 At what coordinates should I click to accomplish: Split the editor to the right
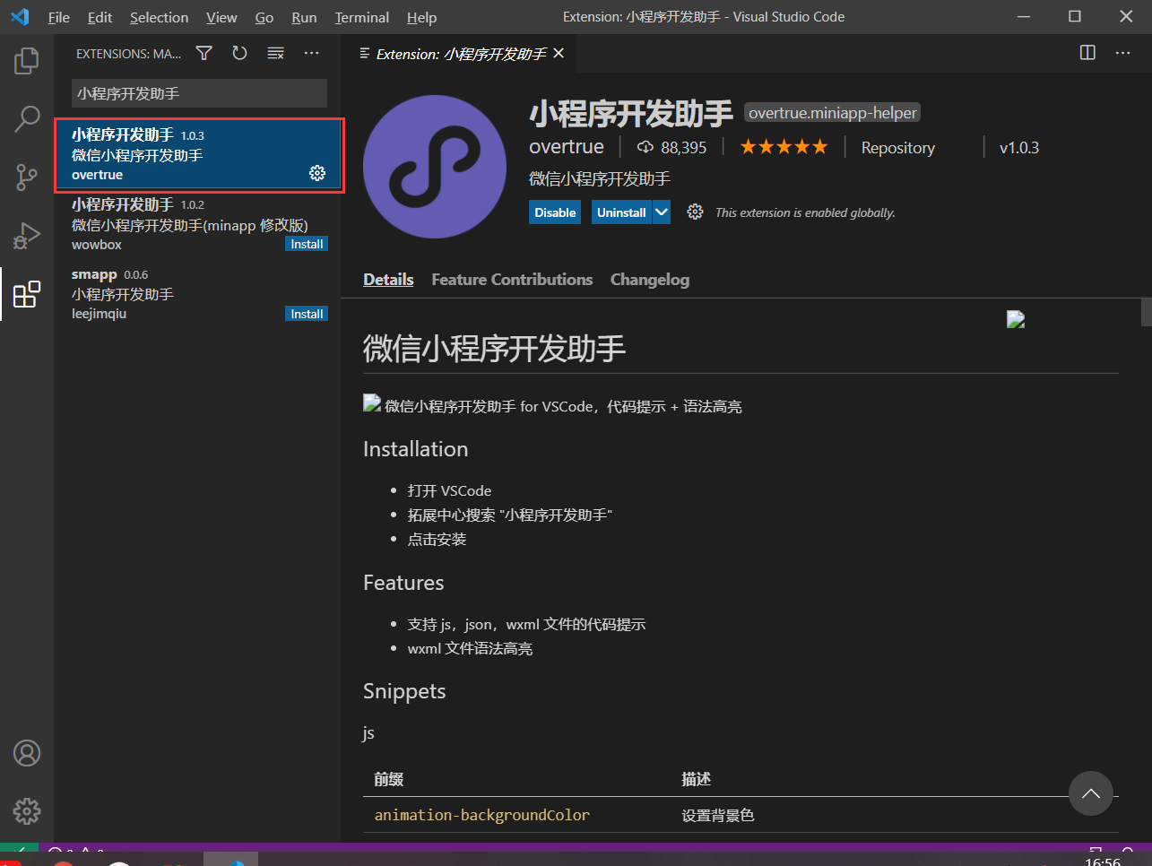[x=1087, y=53]
